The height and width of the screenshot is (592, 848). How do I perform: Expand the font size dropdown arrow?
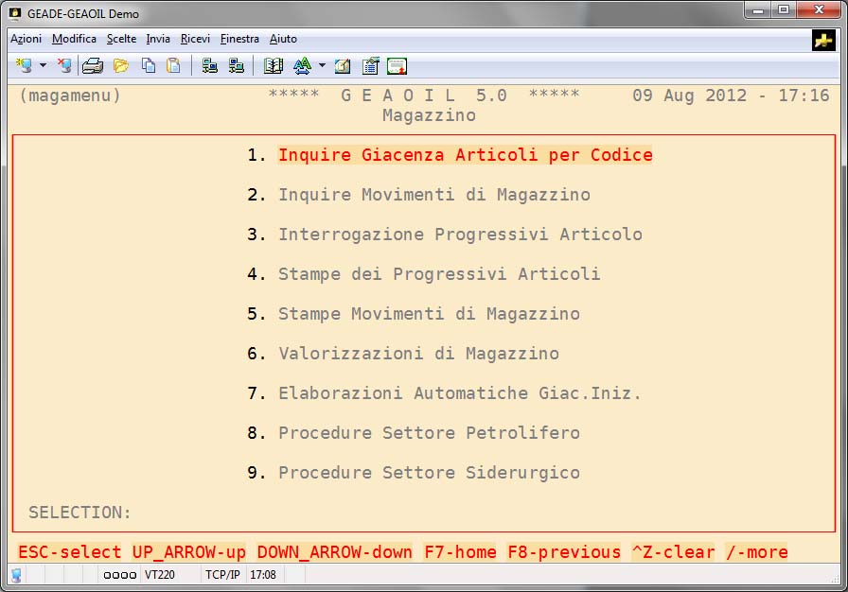[x=322, y=65]
